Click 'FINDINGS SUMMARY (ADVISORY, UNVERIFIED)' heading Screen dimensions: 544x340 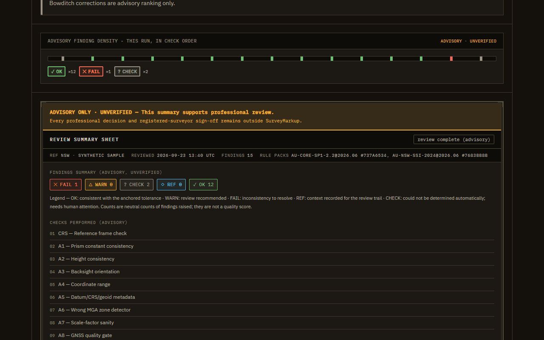pyautogui.click(x=106, y=173)
